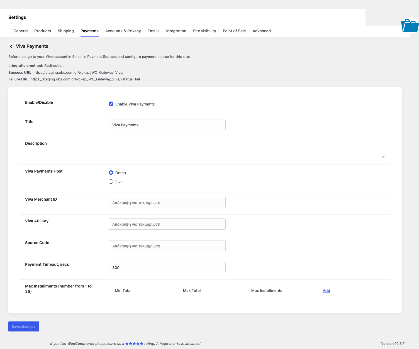Click the five-star rating link
This screenshot has height=349, width=419.
pos(134,343)
